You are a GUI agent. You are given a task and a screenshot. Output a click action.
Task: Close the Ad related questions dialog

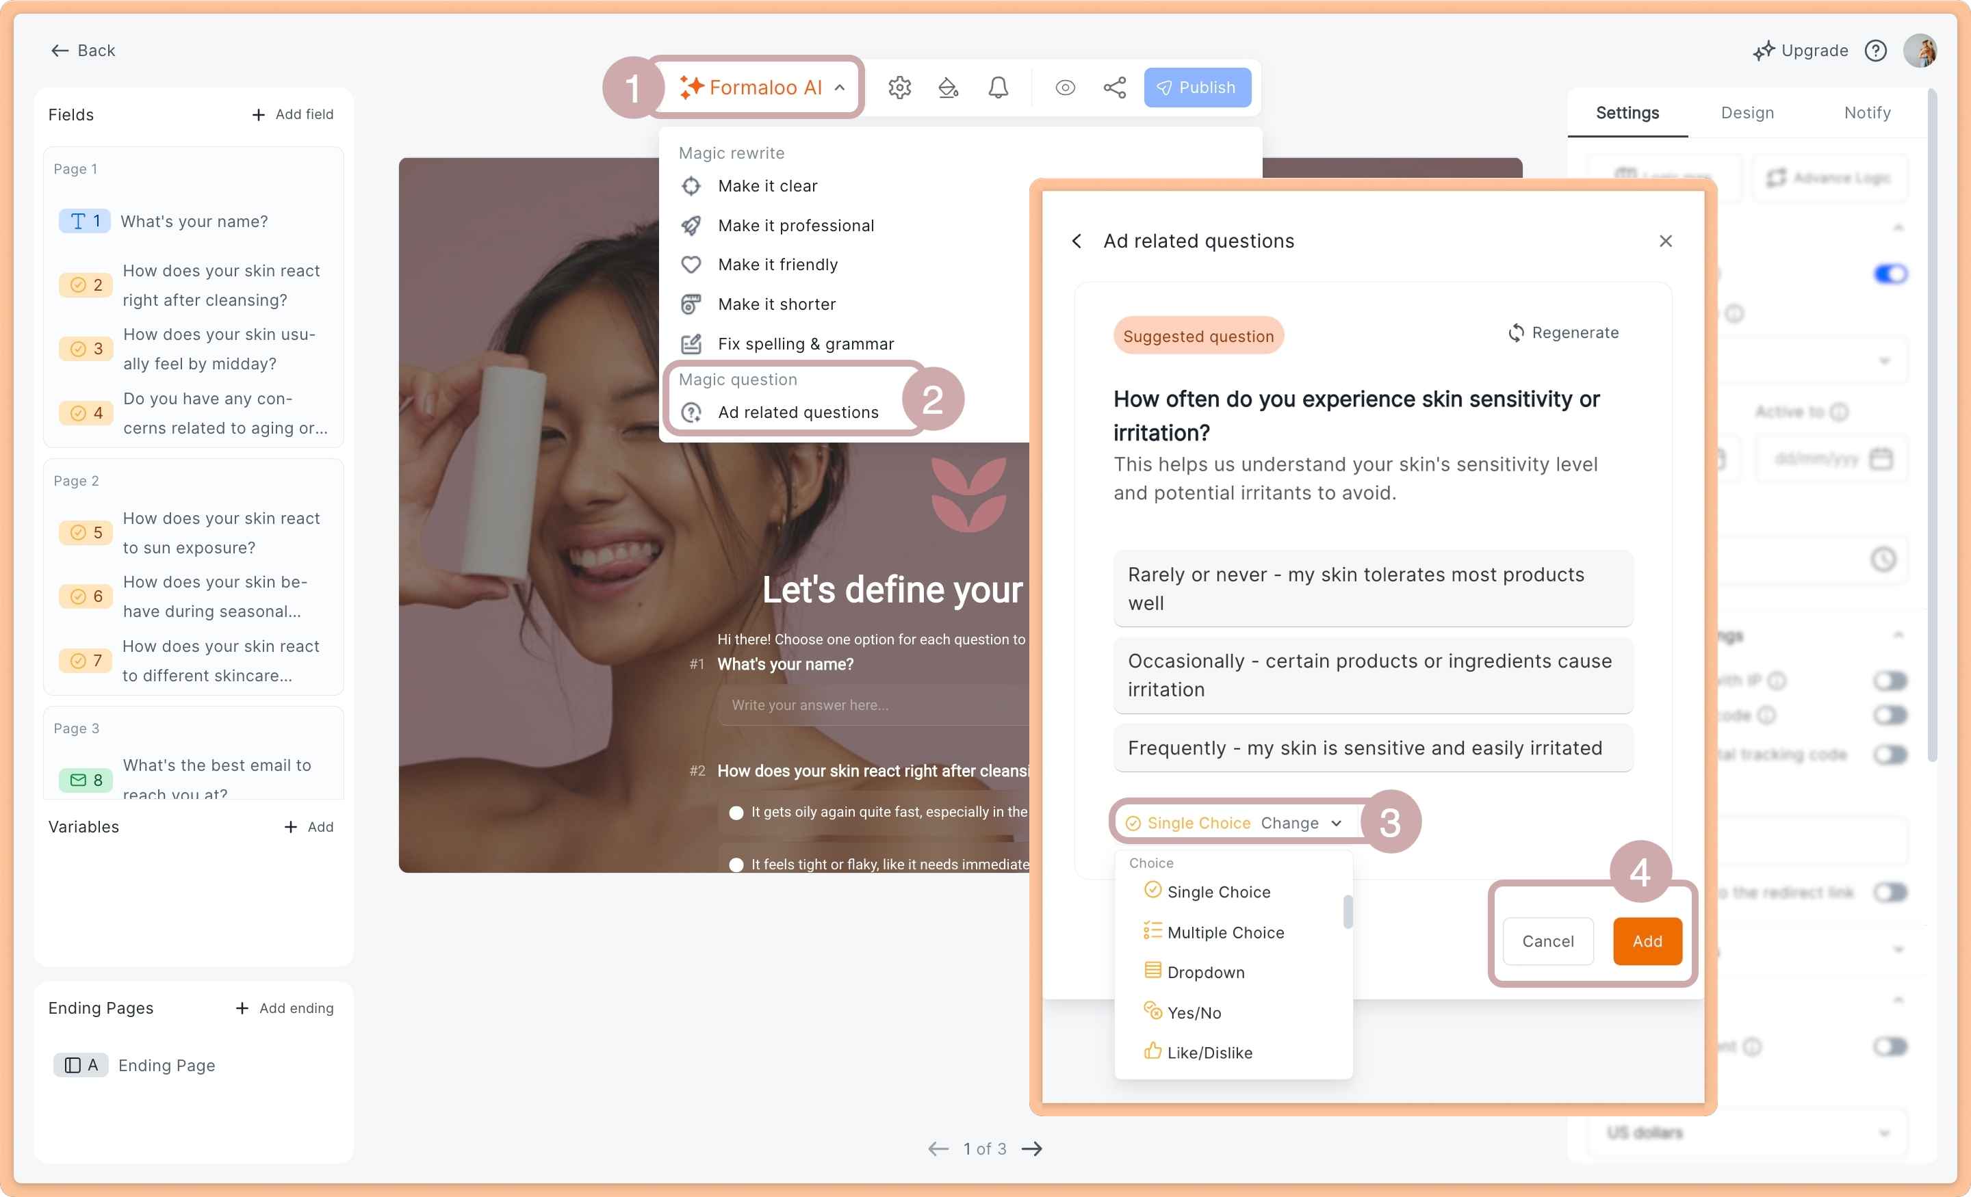(1666, 241)
